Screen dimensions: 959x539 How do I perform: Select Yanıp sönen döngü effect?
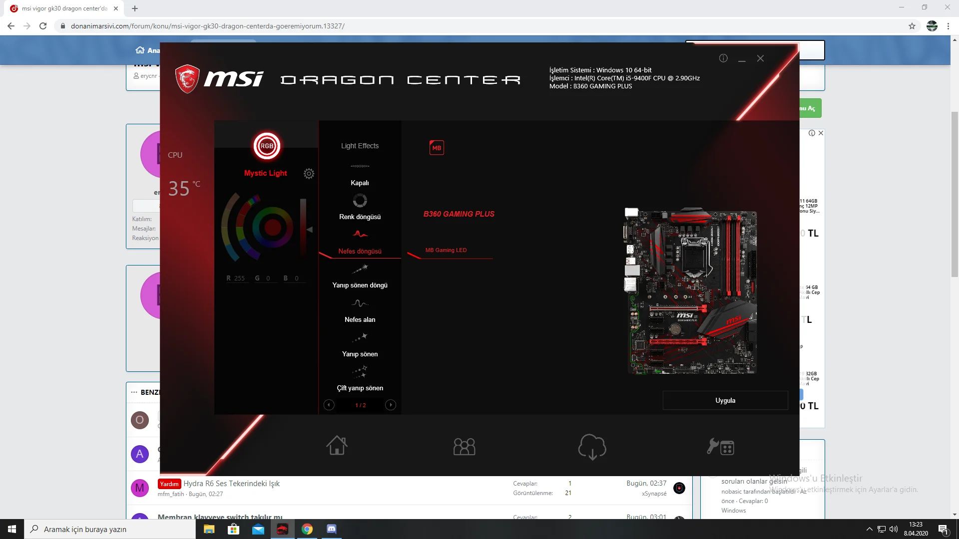click(360, 285)
